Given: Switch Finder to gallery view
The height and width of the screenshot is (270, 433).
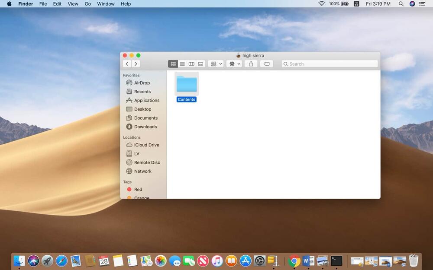Looking at the screenshot, I should click(200, 64).
